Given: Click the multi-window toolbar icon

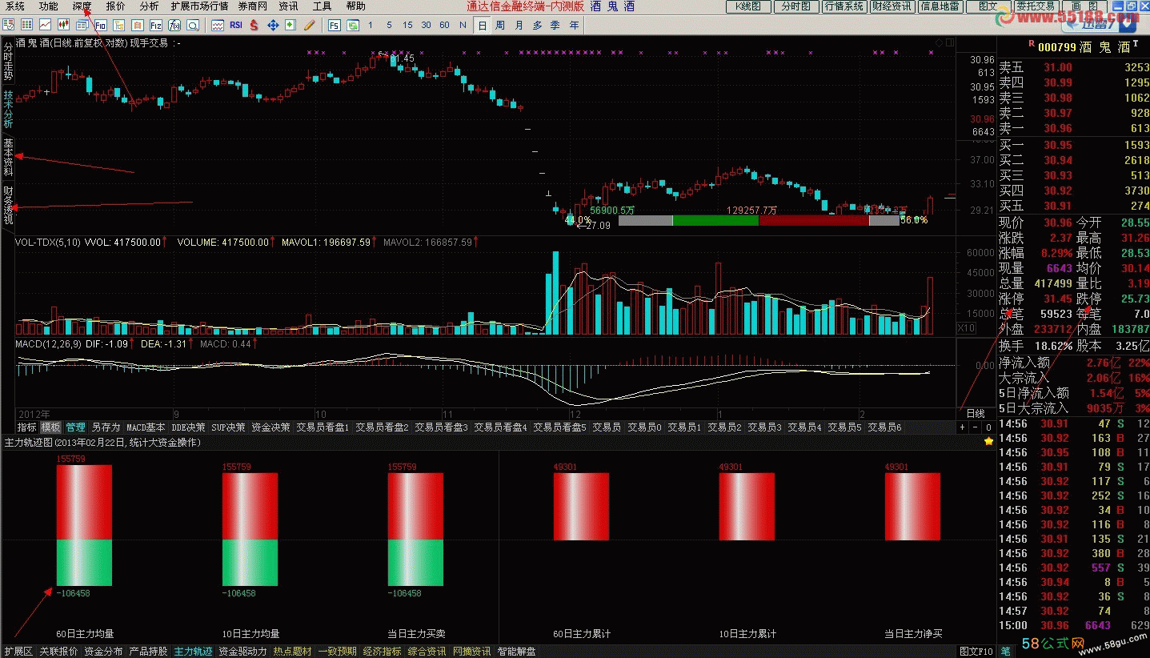Looking at the screenshot, I should pos(82,25).
